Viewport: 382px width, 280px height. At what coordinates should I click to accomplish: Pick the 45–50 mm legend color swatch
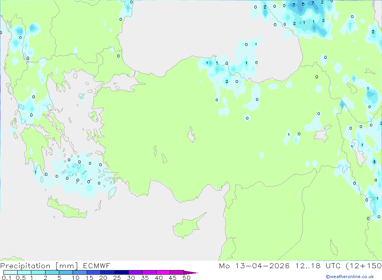(x=177, y=272)
